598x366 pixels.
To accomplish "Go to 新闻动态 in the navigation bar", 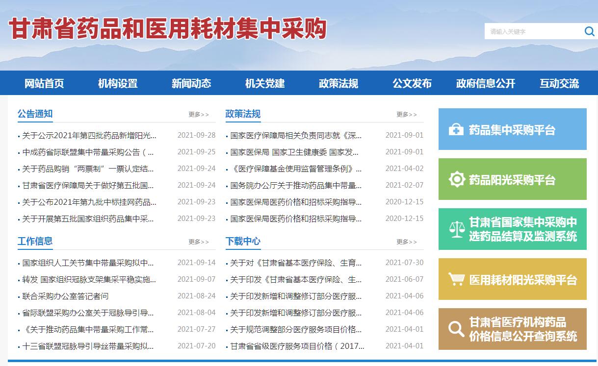I will [191, 83].
